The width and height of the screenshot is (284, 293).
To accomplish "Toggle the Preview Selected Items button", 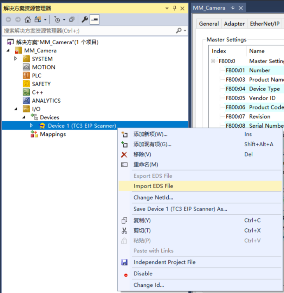I will click(x=94, y=20).
